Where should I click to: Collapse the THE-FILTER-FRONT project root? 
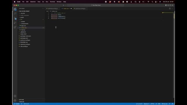[x=24, y=11]
